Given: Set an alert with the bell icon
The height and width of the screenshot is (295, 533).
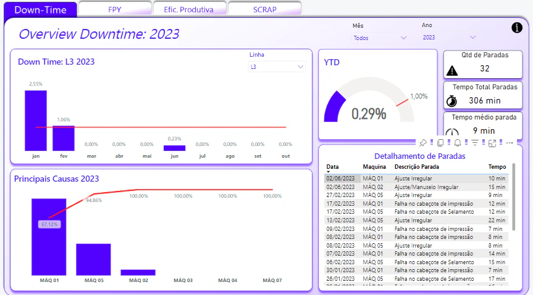Looking at the screenshot, I should coord(458,143).
